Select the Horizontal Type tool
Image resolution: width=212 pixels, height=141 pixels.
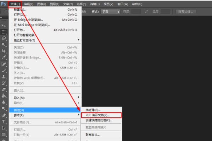4,122
